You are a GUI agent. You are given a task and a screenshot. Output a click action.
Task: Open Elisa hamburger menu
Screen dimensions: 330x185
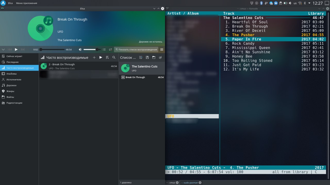162,49
